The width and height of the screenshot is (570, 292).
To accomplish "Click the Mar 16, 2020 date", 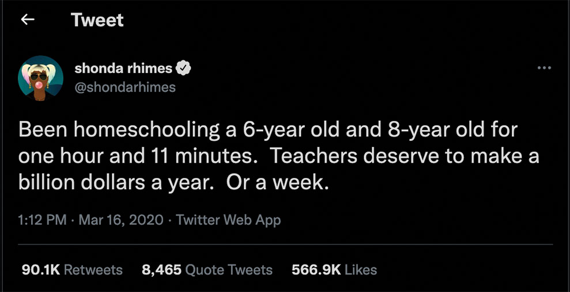I will 122,220.
